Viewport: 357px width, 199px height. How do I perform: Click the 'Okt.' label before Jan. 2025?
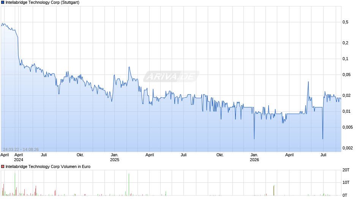[x=80, y=155]
